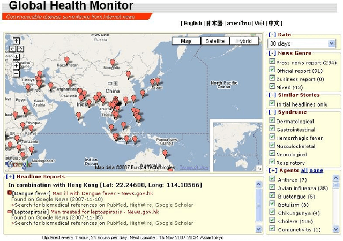This screenshot has height=241, width=343.
Task: Click the overview minimap thumbnail
Action: [x=237, y=147]
